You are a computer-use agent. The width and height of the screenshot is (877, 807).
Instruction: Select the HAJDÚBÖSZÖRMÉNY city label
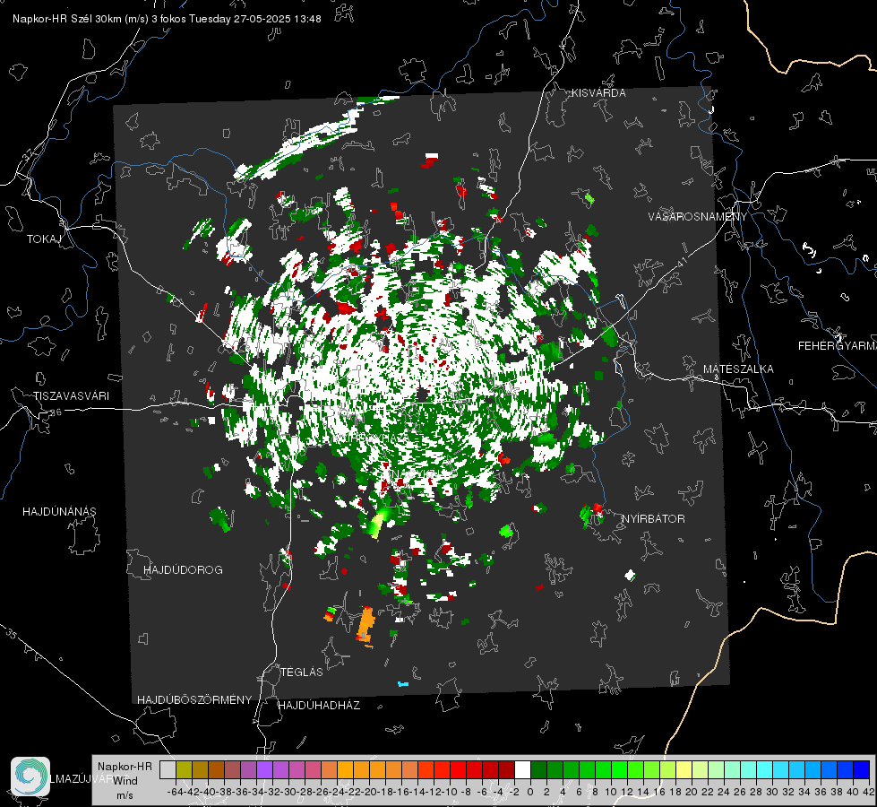pos(194,700)
